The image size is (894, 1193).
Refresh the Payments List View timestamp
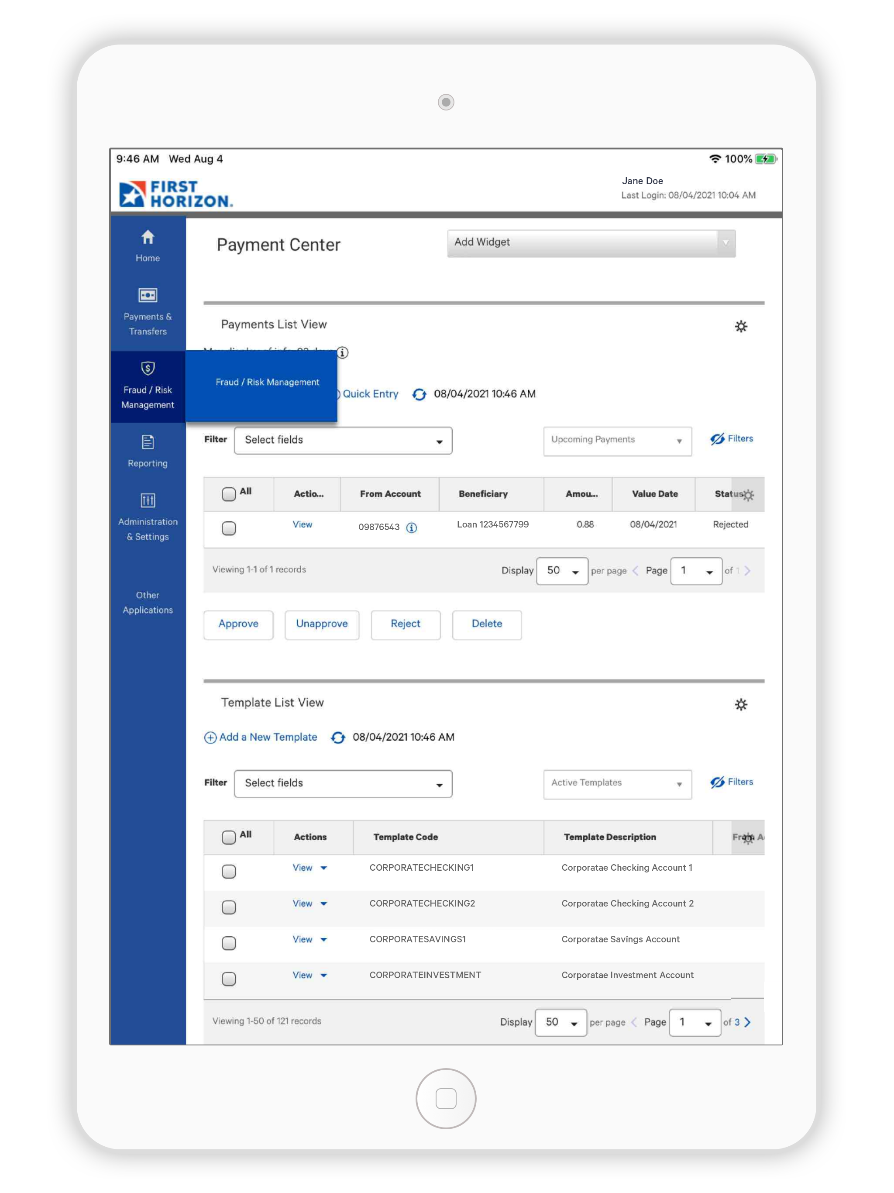419,394
